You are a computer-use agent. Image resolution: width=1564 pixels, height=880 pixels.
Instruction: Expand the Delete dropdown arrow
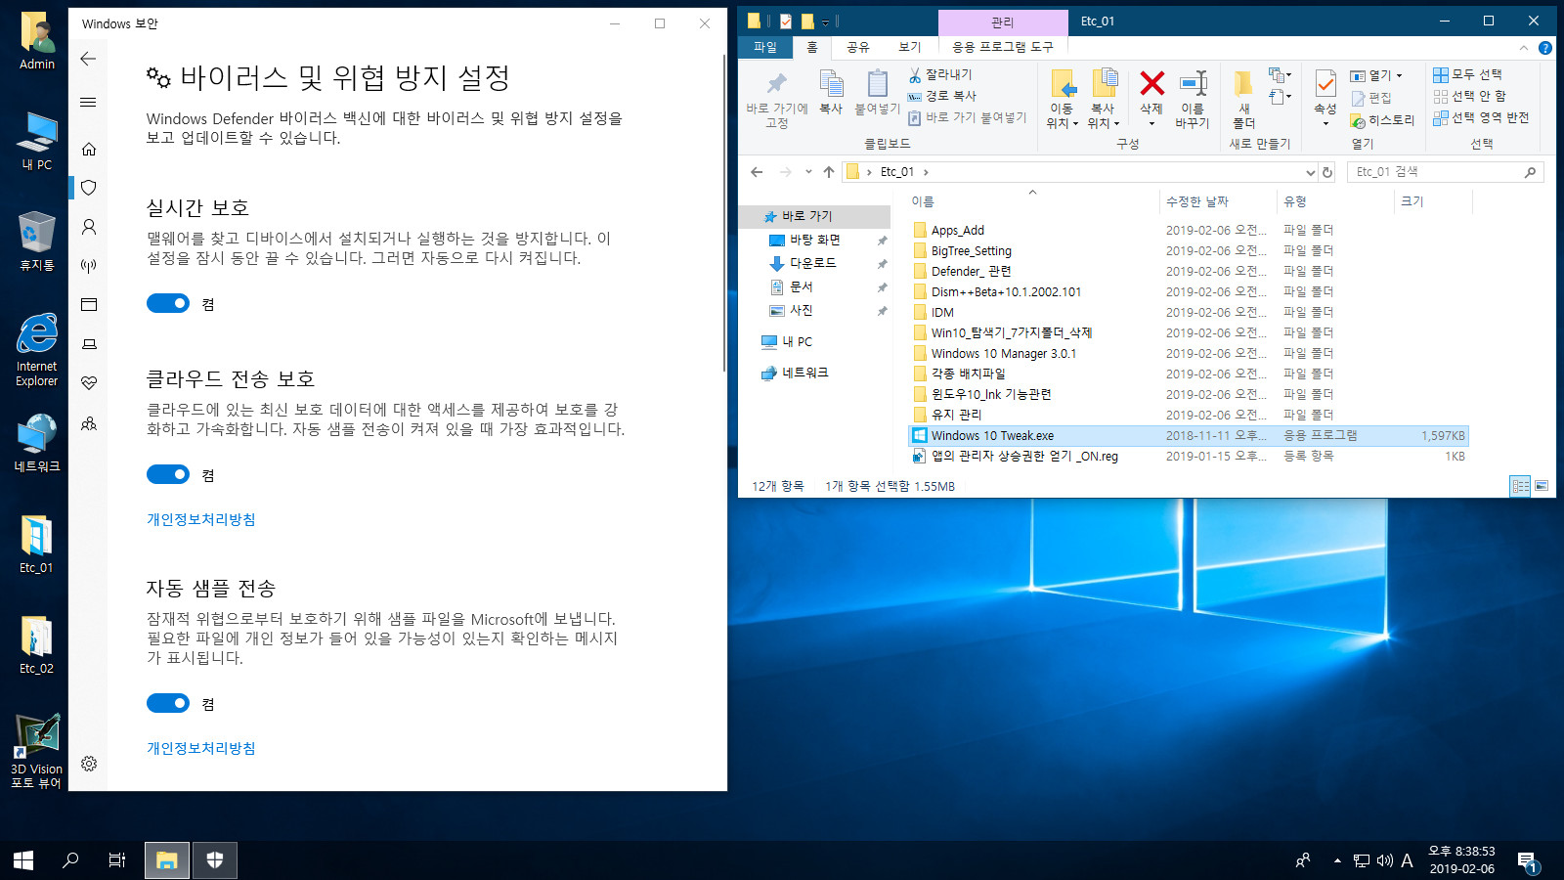(x=1151, y=124)
